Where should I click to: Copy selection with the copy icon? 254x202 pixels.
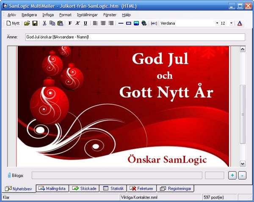point(52,23)
